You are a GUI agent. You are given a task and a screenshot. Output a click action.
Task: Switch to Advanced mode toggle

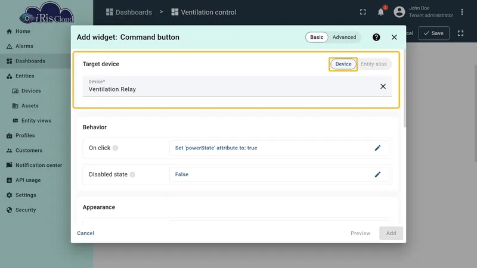344,37
